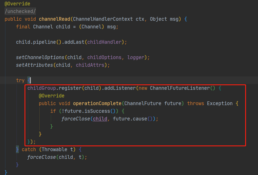
Task: Click the underlined child argument in forceClose
Action: click(100, 119)
